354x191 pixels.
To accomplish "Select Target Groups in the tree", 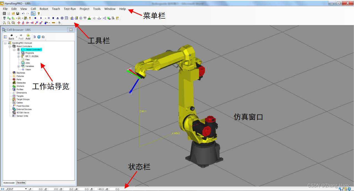I will click(x=23, y=99).
